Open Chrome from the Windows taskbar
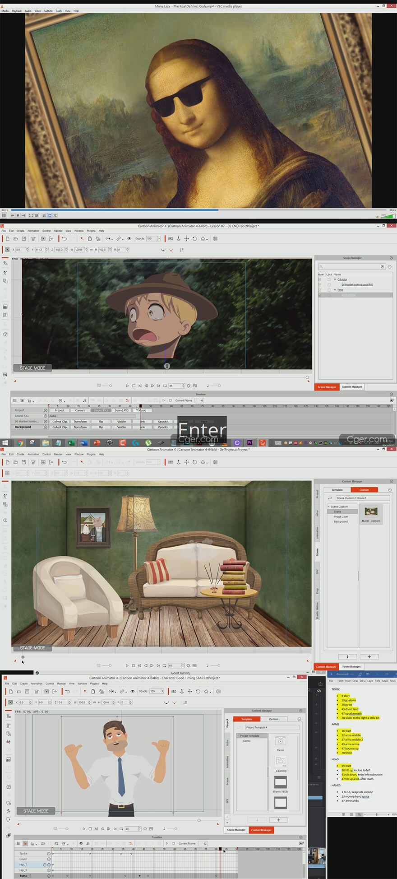The image size is (397, 879). click(20, 443)
